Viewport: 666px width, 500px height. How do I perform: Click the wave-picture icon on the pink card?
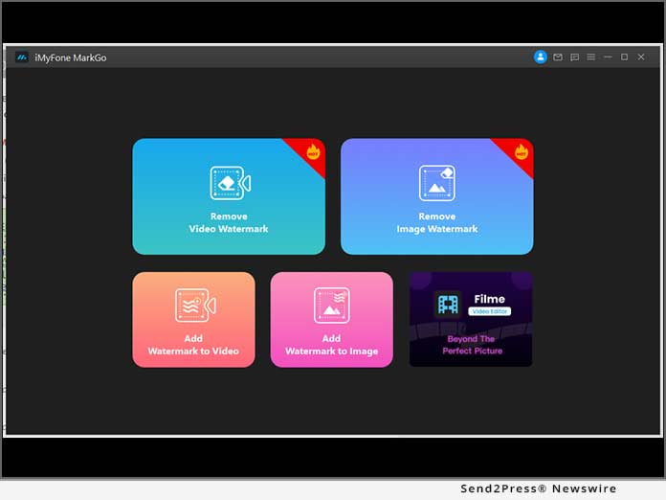pos(331,306)
